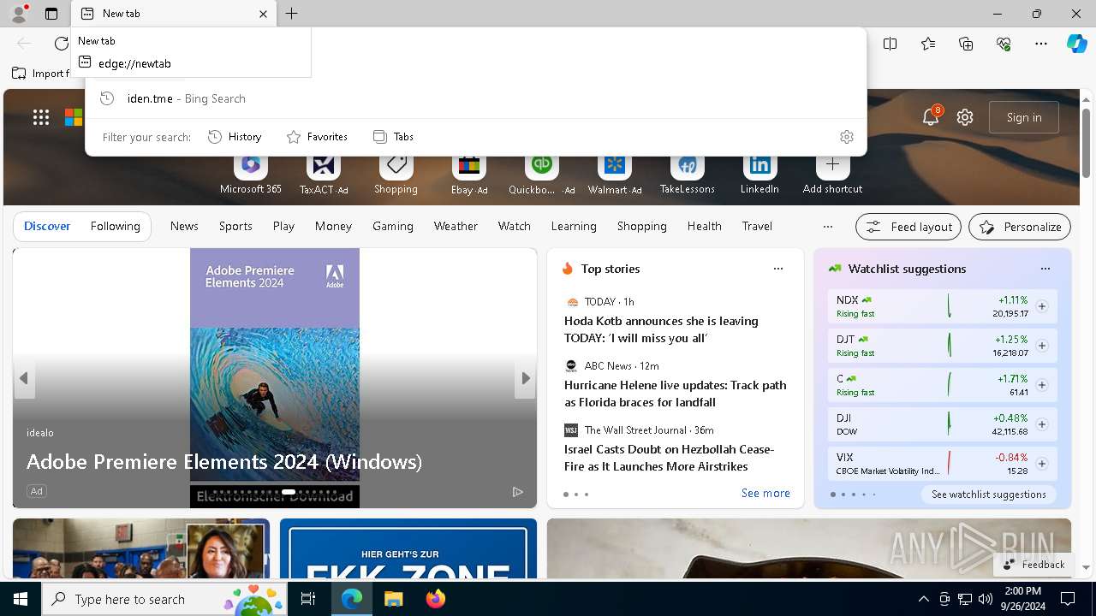Open Copilot sidebar icon

click(1076, 44)
